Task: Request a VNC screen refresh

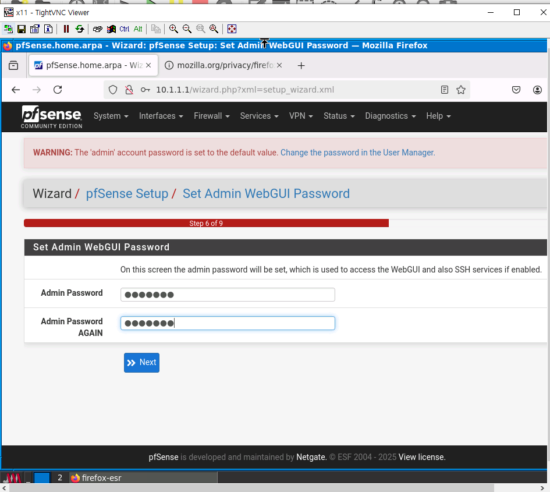Action: click(80, 29)
